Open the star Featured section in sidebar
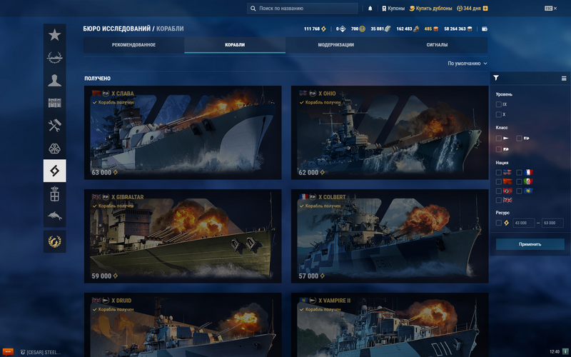The image size is (571, 357). [x=55, y=35]
